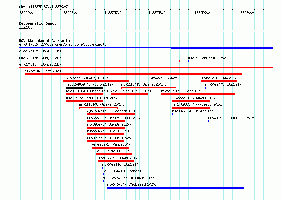Click nsv4733335 (Quan2021) label
Viewport: 282px width, 200px height.
coord(117,158)
